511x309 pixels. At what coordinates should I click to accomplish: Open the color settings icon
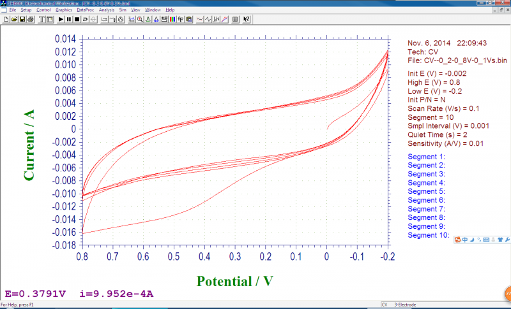[172, 20]
